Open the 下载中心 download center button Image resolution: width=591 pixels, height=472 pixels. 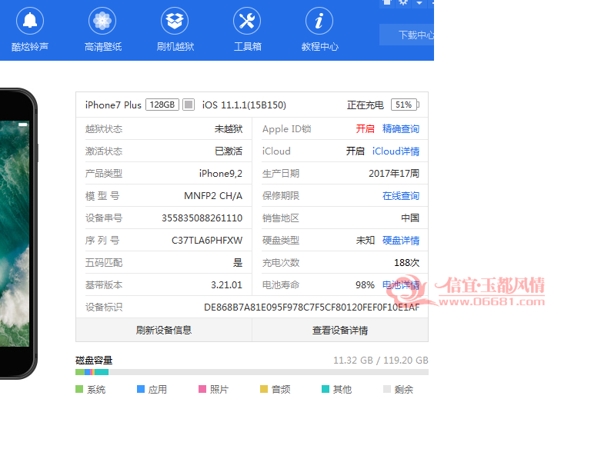pos(406,35)
